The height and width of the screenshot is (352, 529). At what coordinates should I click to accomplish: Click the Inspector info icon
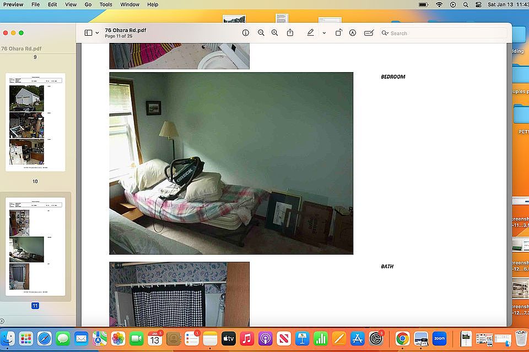[246, 33]
